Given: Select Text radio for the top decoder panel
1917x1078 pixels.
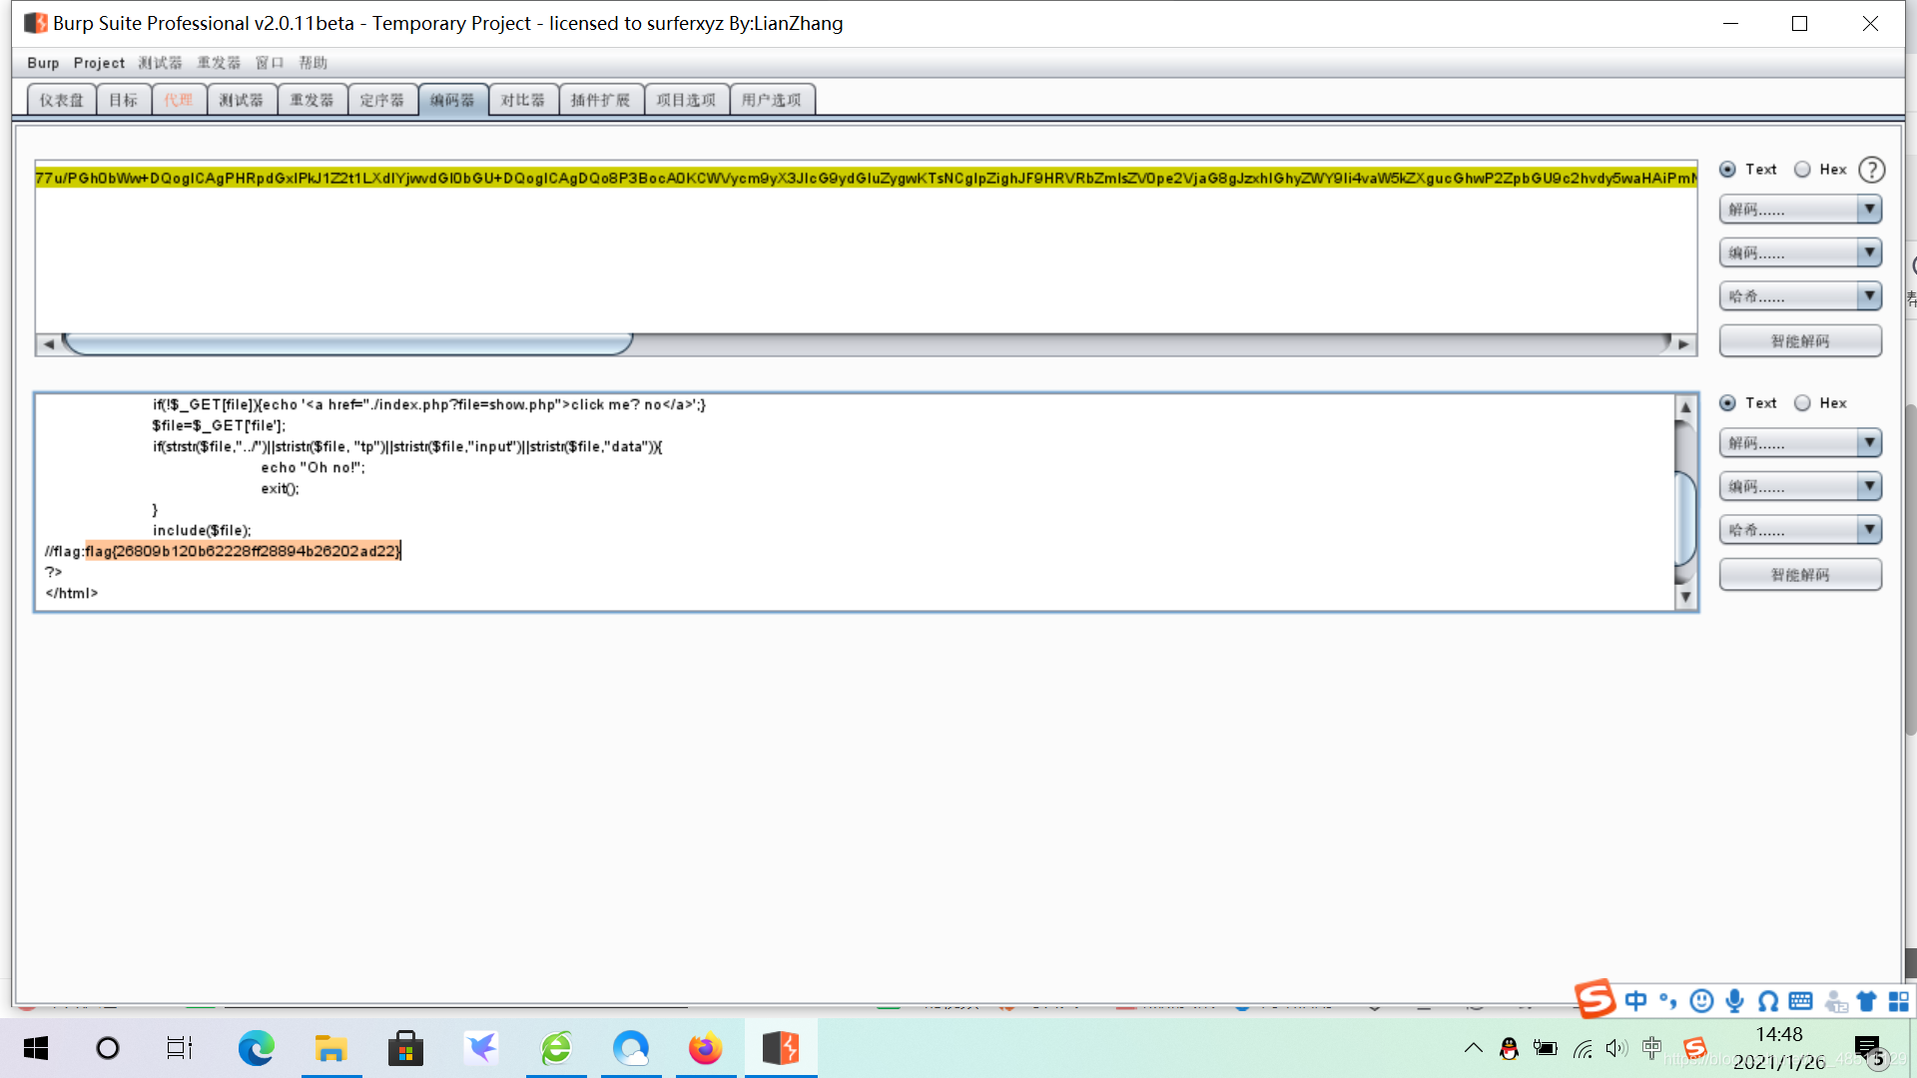Looking at the screenshot, I should click(1727, 170).
